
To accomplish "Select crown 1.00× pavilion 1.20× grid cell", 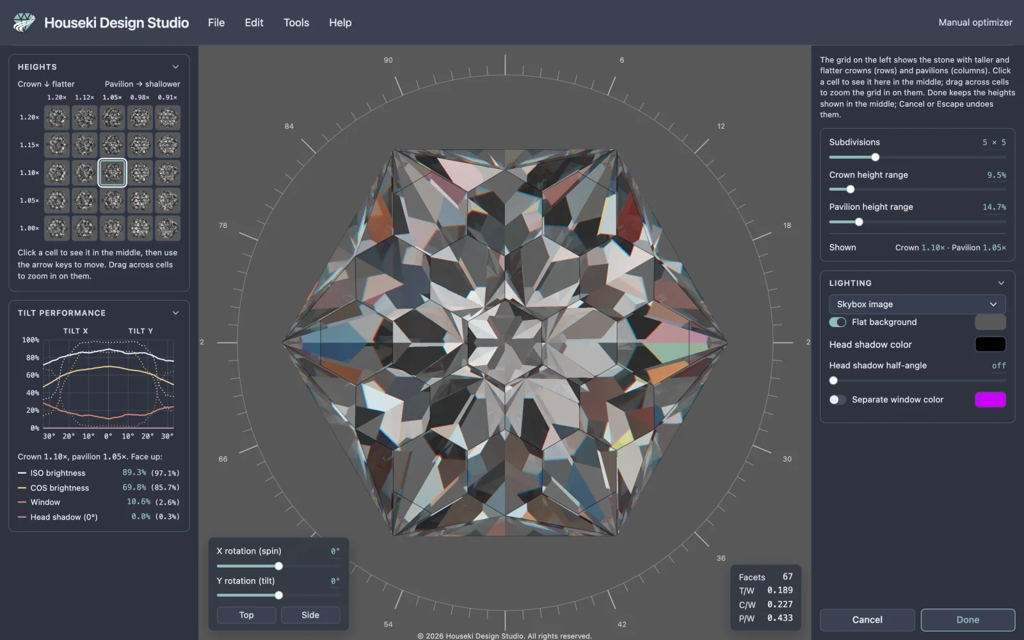I will [57, 228].
